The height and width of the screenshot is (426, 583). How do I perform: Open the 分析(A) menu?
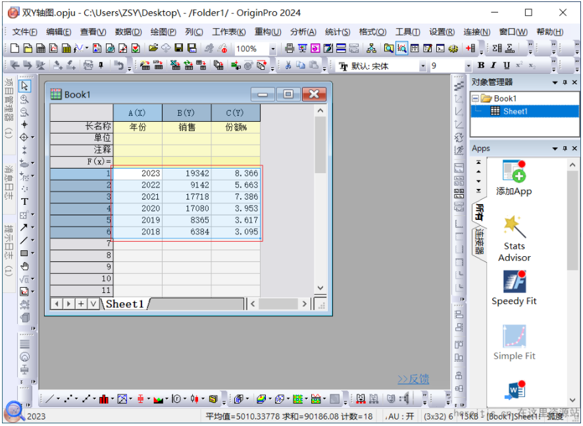click(303, 32)
